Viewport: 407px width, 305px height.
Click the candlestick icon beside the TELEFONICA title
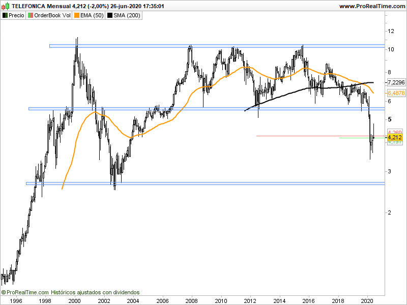click(6, 6)
